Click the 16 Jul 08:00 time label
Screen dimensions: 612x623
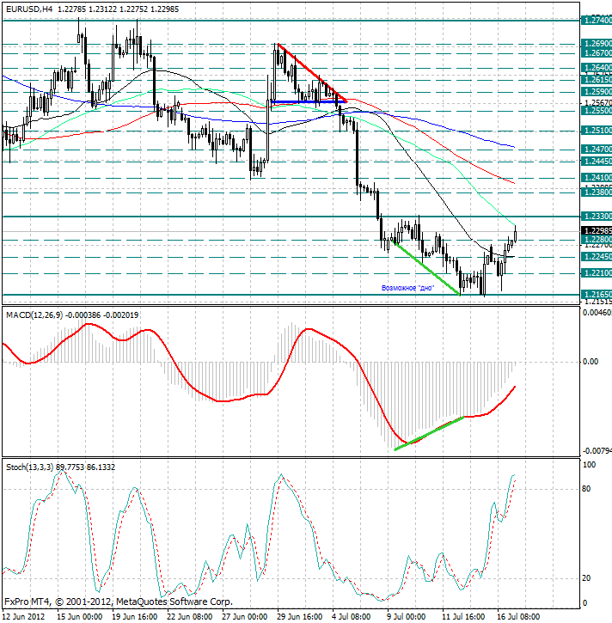[x=518, y=617]
